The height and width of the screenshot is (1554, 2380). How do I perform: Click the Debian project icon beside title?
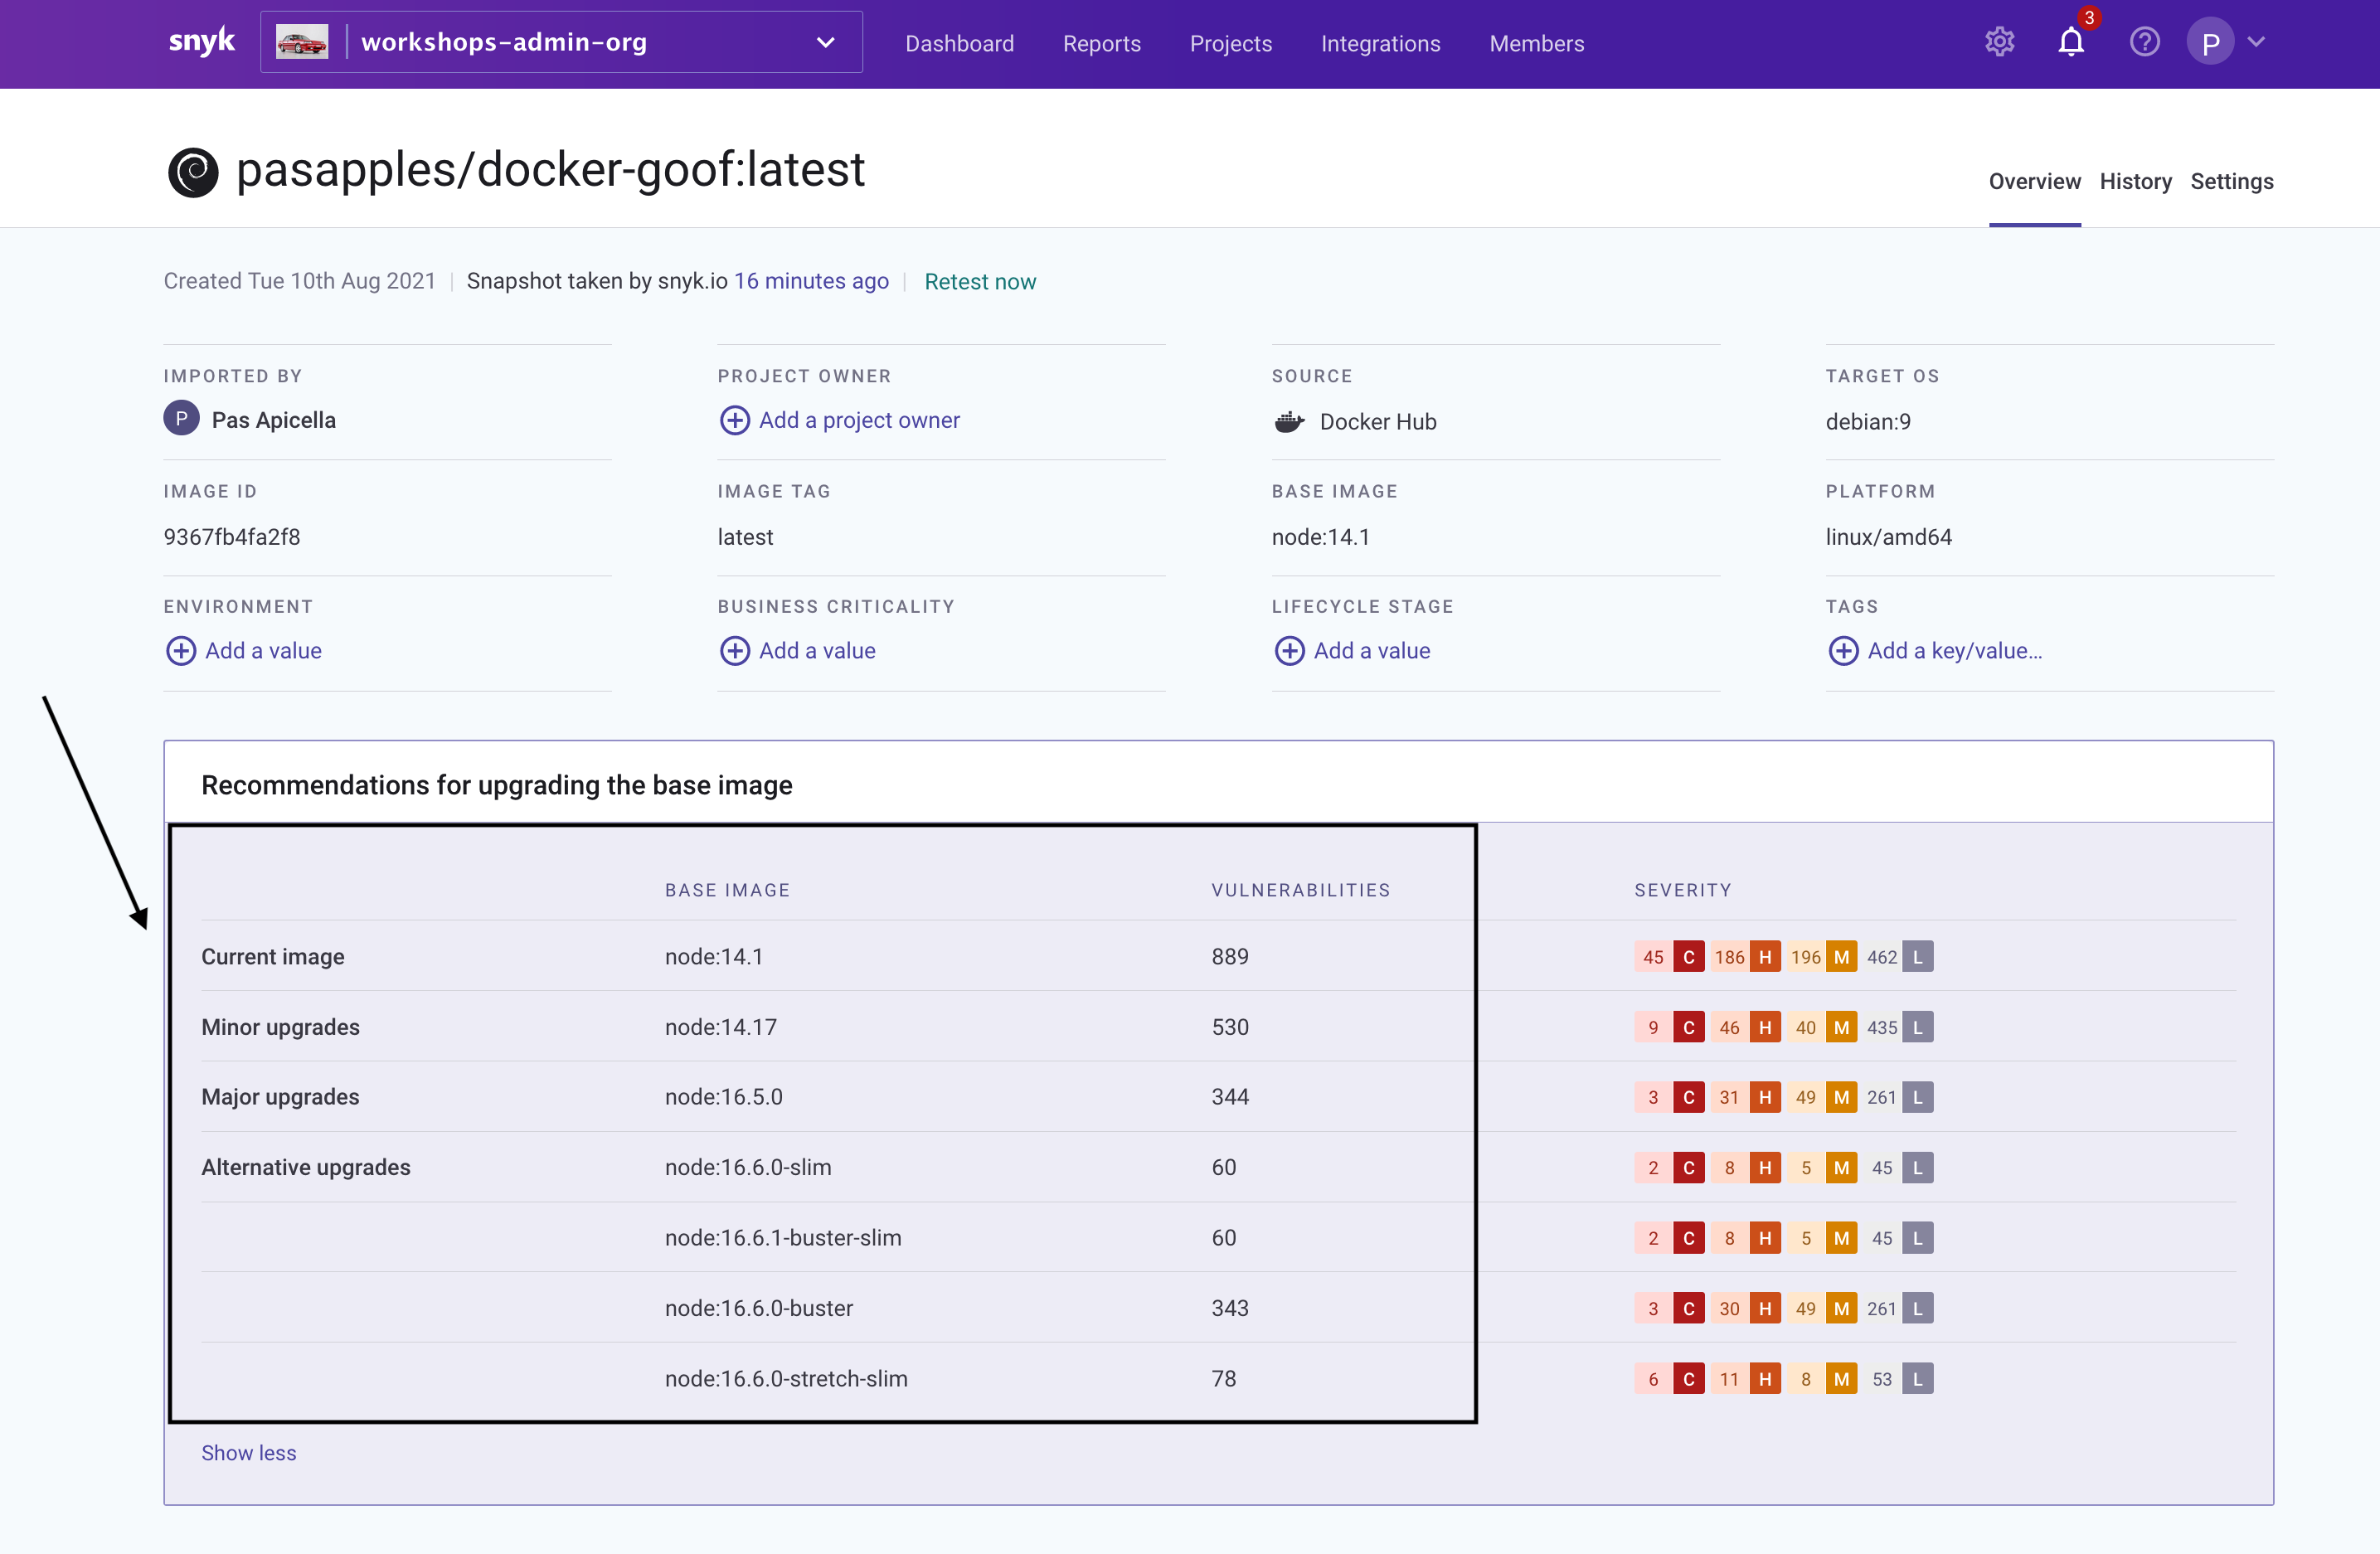[193, 172]
